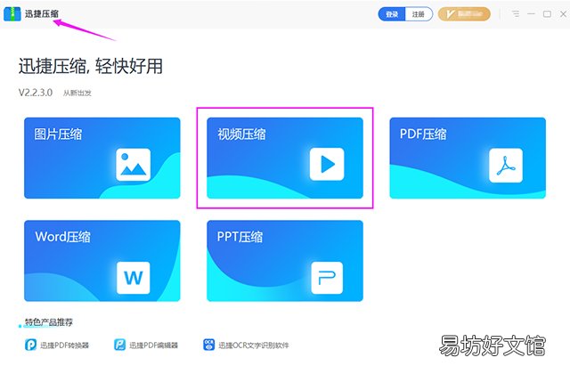Click the PDF Acrobat icon in PDF压缩 card
The image size is (570, 374).
pyautogui.click(x=506, y=165)
